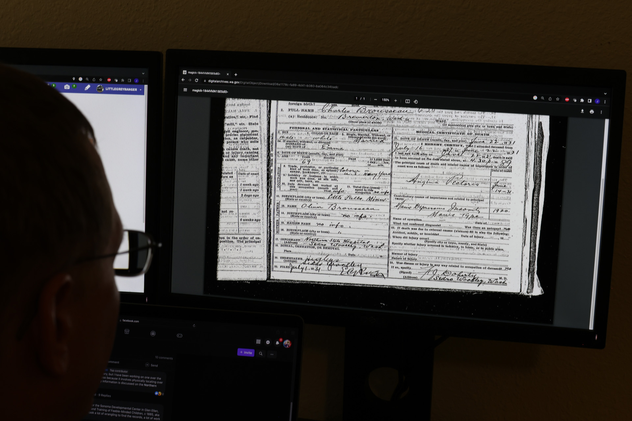Toggle the PDF sidebar hamburger menu
This screenshot has height=421, width=632.
click(185, 90)
